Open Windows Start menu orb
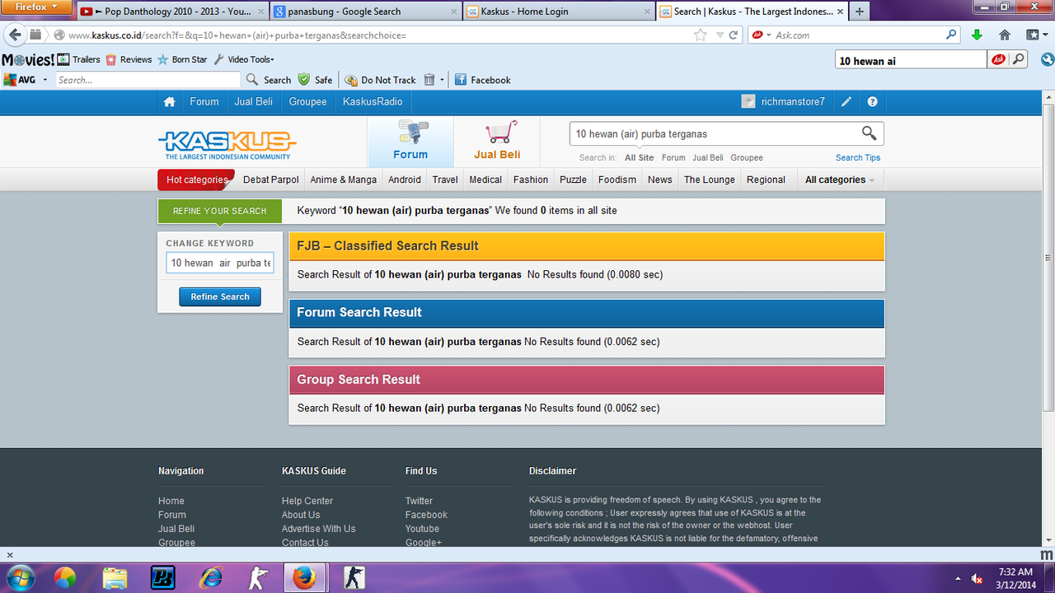Screen dimensions: 1055x593 coord(19,577)
